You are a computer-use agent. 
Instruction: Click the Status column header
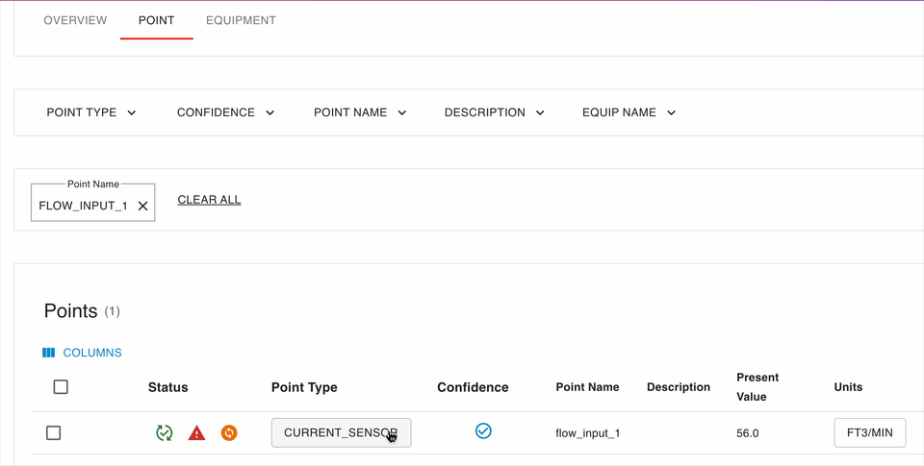pos(167,387)
